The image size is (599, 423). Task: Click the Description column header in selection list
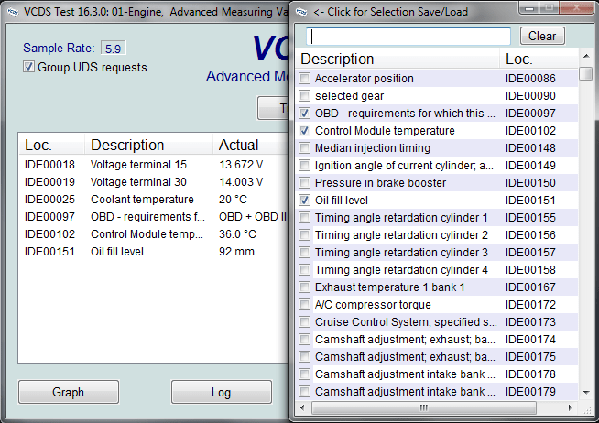coord(398,59)
